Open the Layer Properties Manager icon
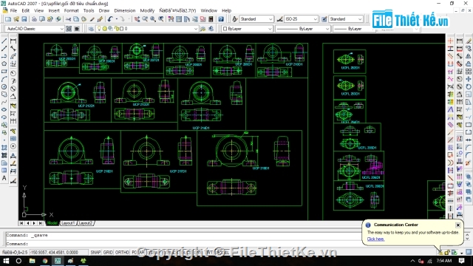The width and height of the screenshot is (473, 266). click(x=91, y=29)
